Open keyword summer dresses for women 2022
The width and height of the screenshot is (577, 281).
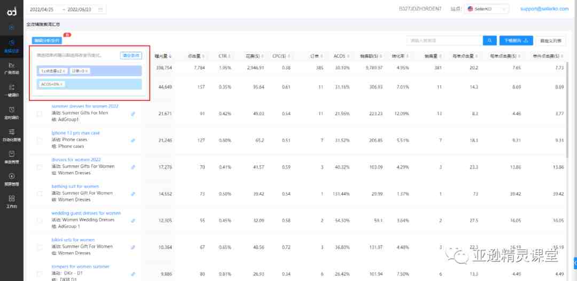(85, 106)
